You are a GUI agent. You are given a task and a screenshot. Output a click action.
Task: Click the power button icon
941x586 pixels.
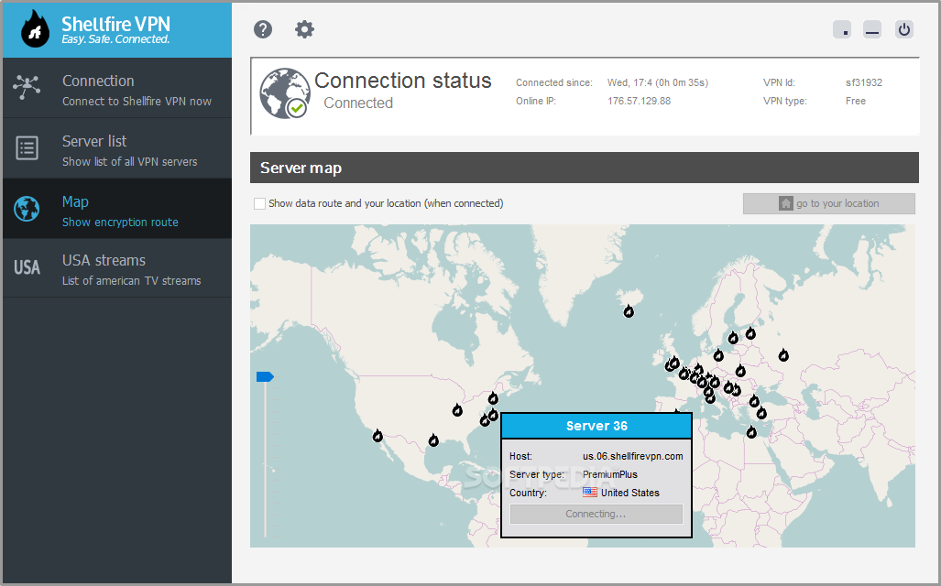click(903, 28)
